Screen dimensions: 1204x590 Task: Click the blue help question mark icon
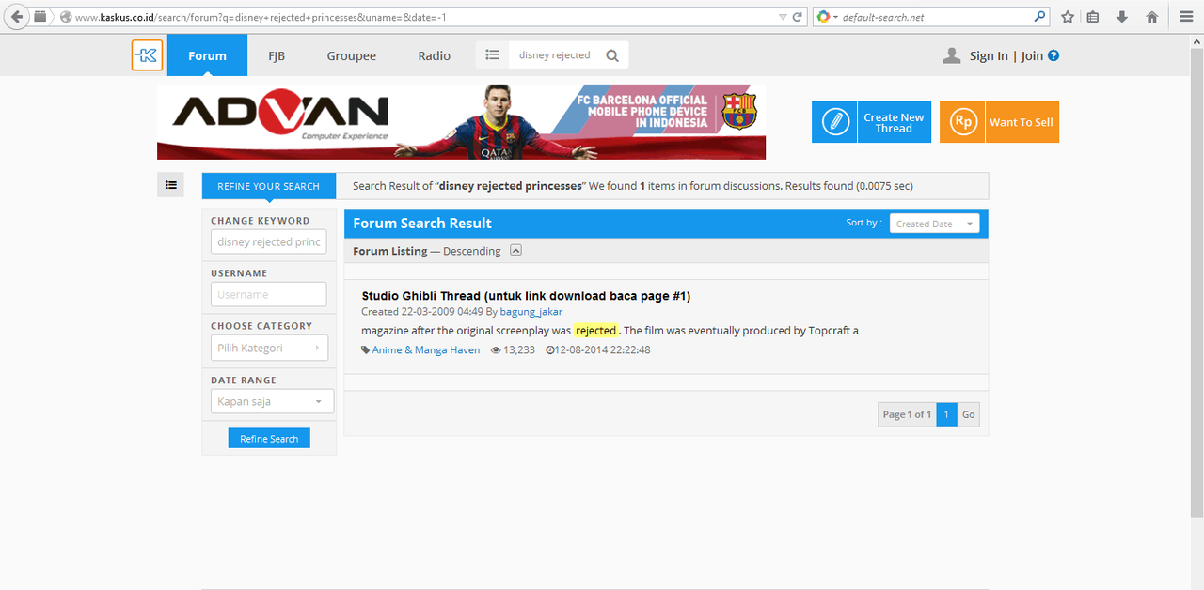pos(1053,55)
